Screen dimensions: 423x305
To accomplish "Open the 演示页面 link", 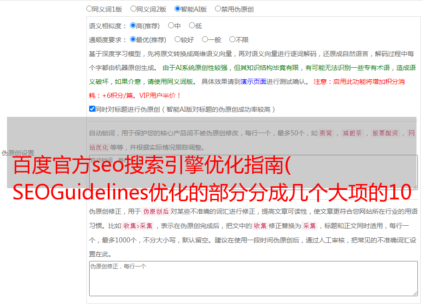I will pyautogui.click(x=254, y=82).
